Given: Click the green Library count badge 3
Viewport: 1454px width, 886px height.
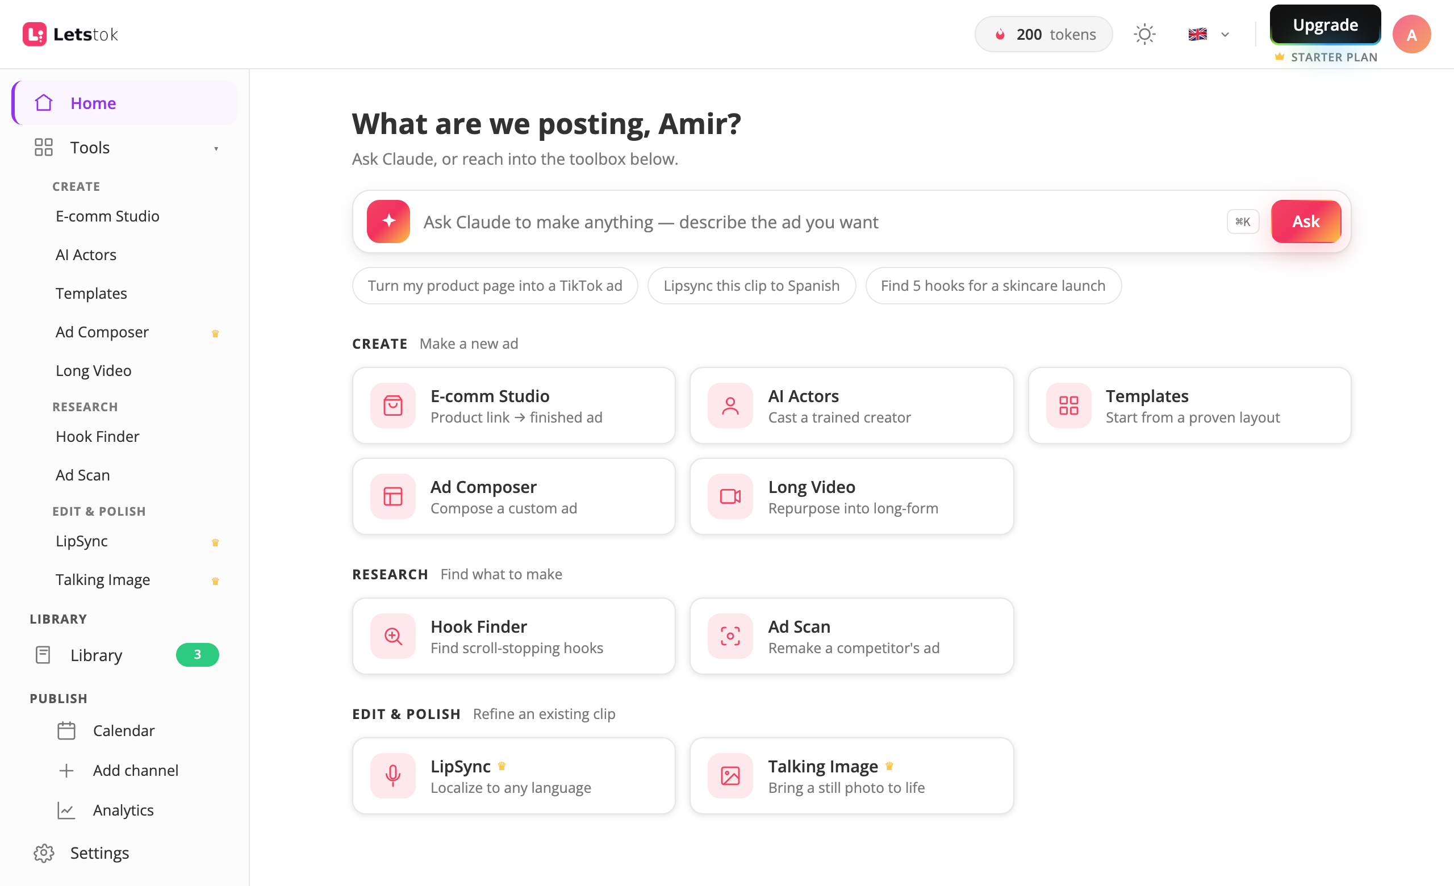Looking at the screenshot, I should click(197, 655).
